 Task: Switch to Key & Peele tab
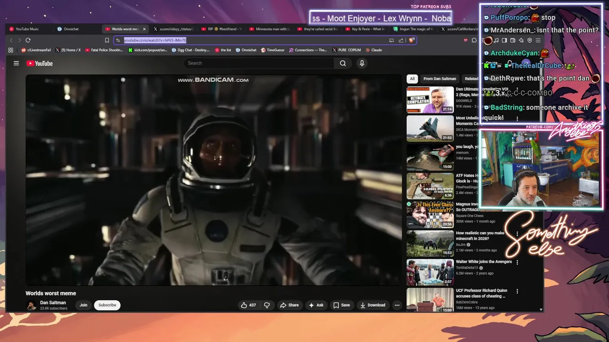(x=365, y=29)
